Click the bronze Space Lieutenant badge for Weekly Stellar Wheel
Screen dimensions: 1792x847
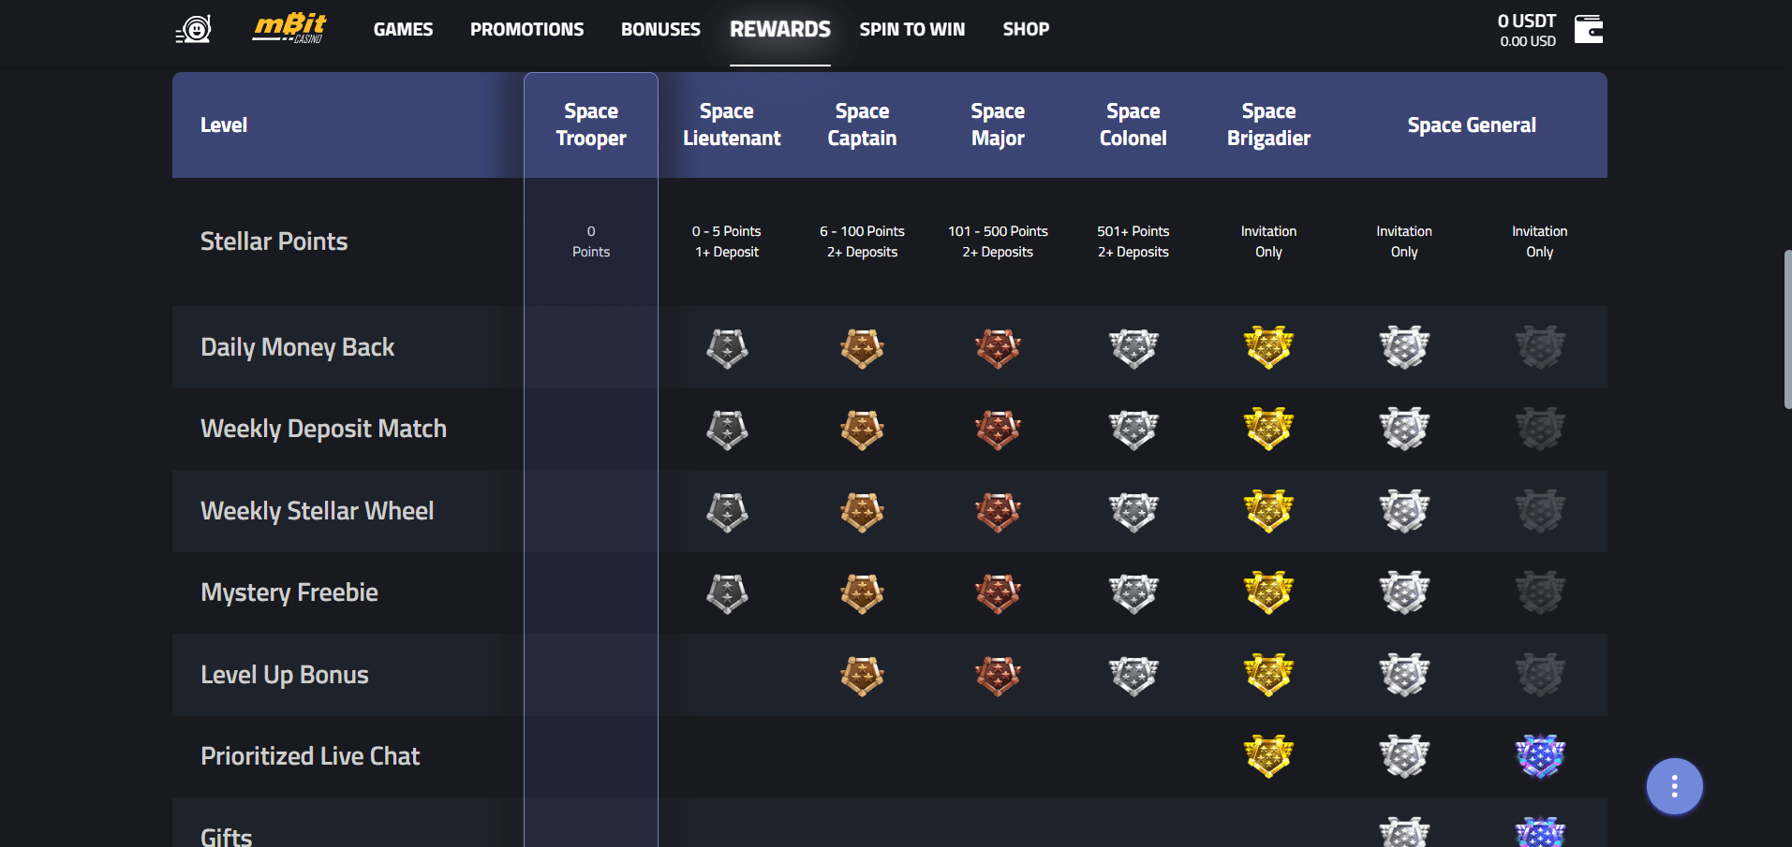click(x=862, y=511)
